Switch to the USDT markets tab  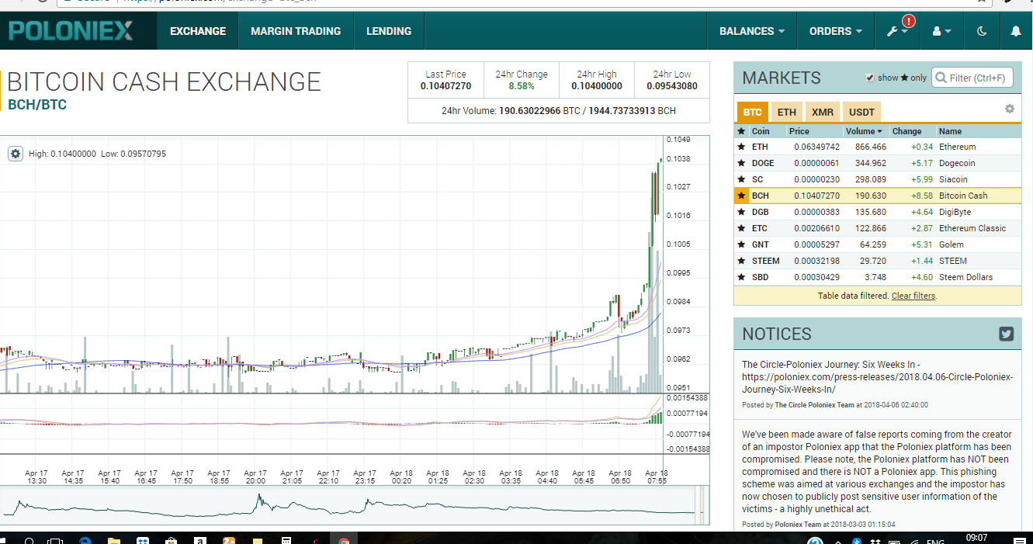pos(861,113)
